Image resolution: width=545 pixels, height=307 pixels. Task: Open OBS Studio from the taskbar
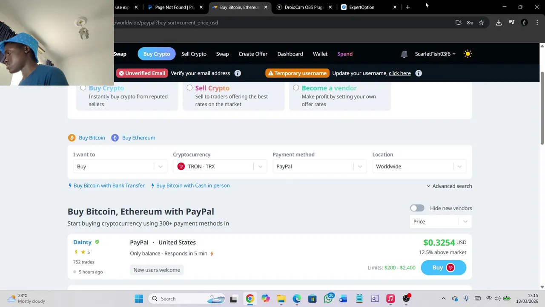(406, 298)
